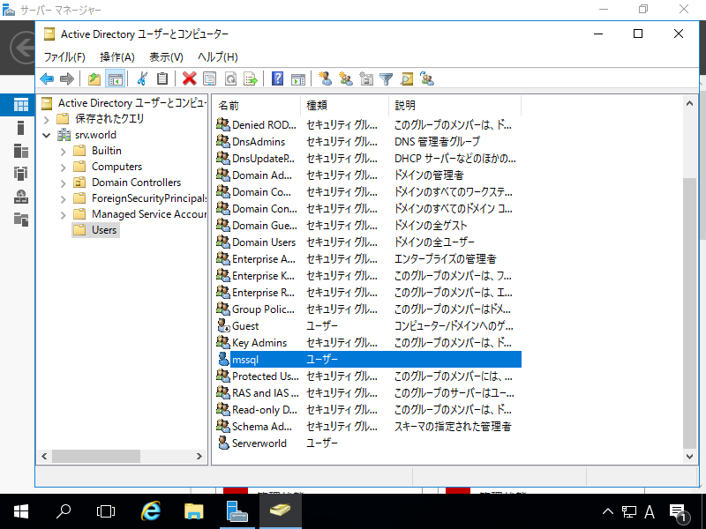This screenshot has height=529, width=706.
Task: Open filter options with funnel icon
Action: [x=387, y=79]
